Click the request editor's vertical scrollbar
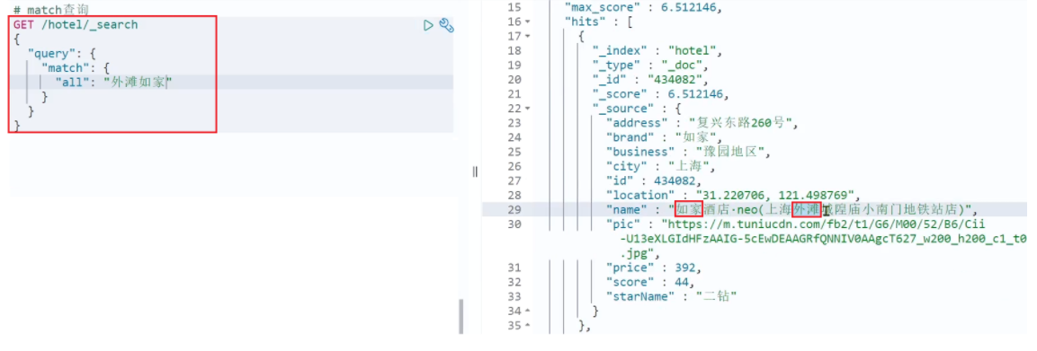Viewport: 1037px width, 351px height. point(460,316)
